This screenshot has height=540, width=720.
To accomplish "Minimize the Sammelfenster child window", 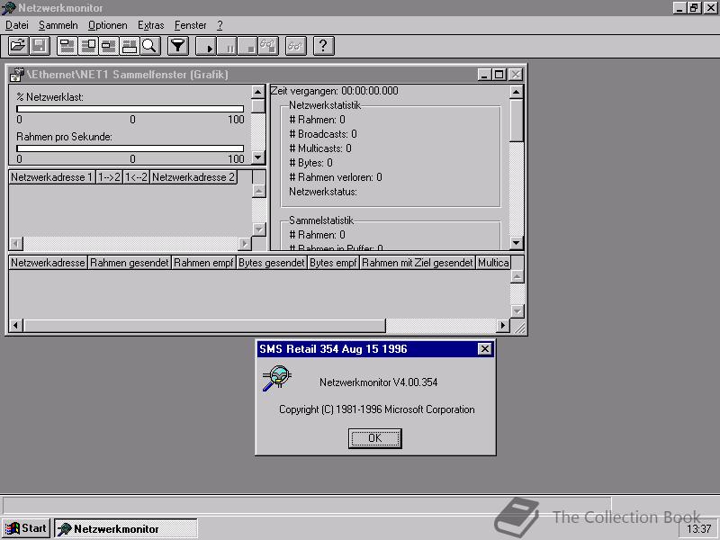I will 484,75.
